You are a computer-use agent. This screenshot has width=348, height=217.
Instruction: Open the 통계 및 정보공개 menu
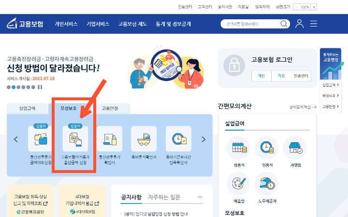click(173, 24)
